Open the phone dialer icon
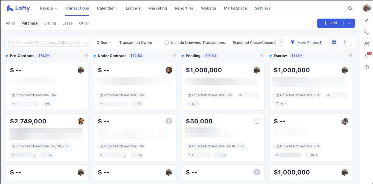 (367, 33)
